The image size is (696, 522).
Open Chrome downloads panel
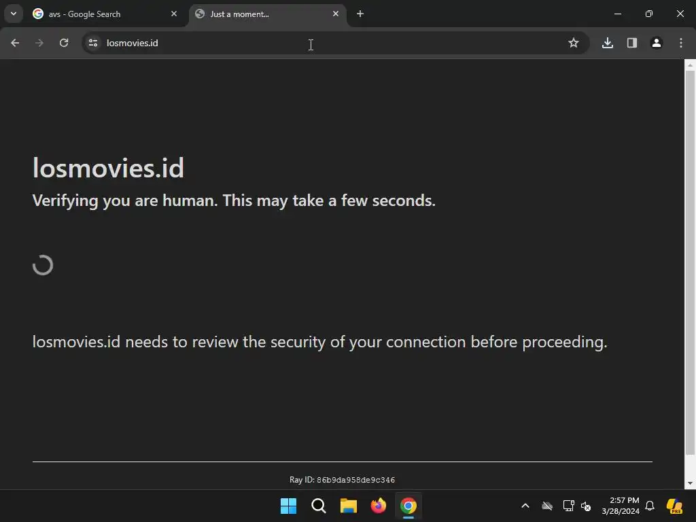(x=607, y=43)
